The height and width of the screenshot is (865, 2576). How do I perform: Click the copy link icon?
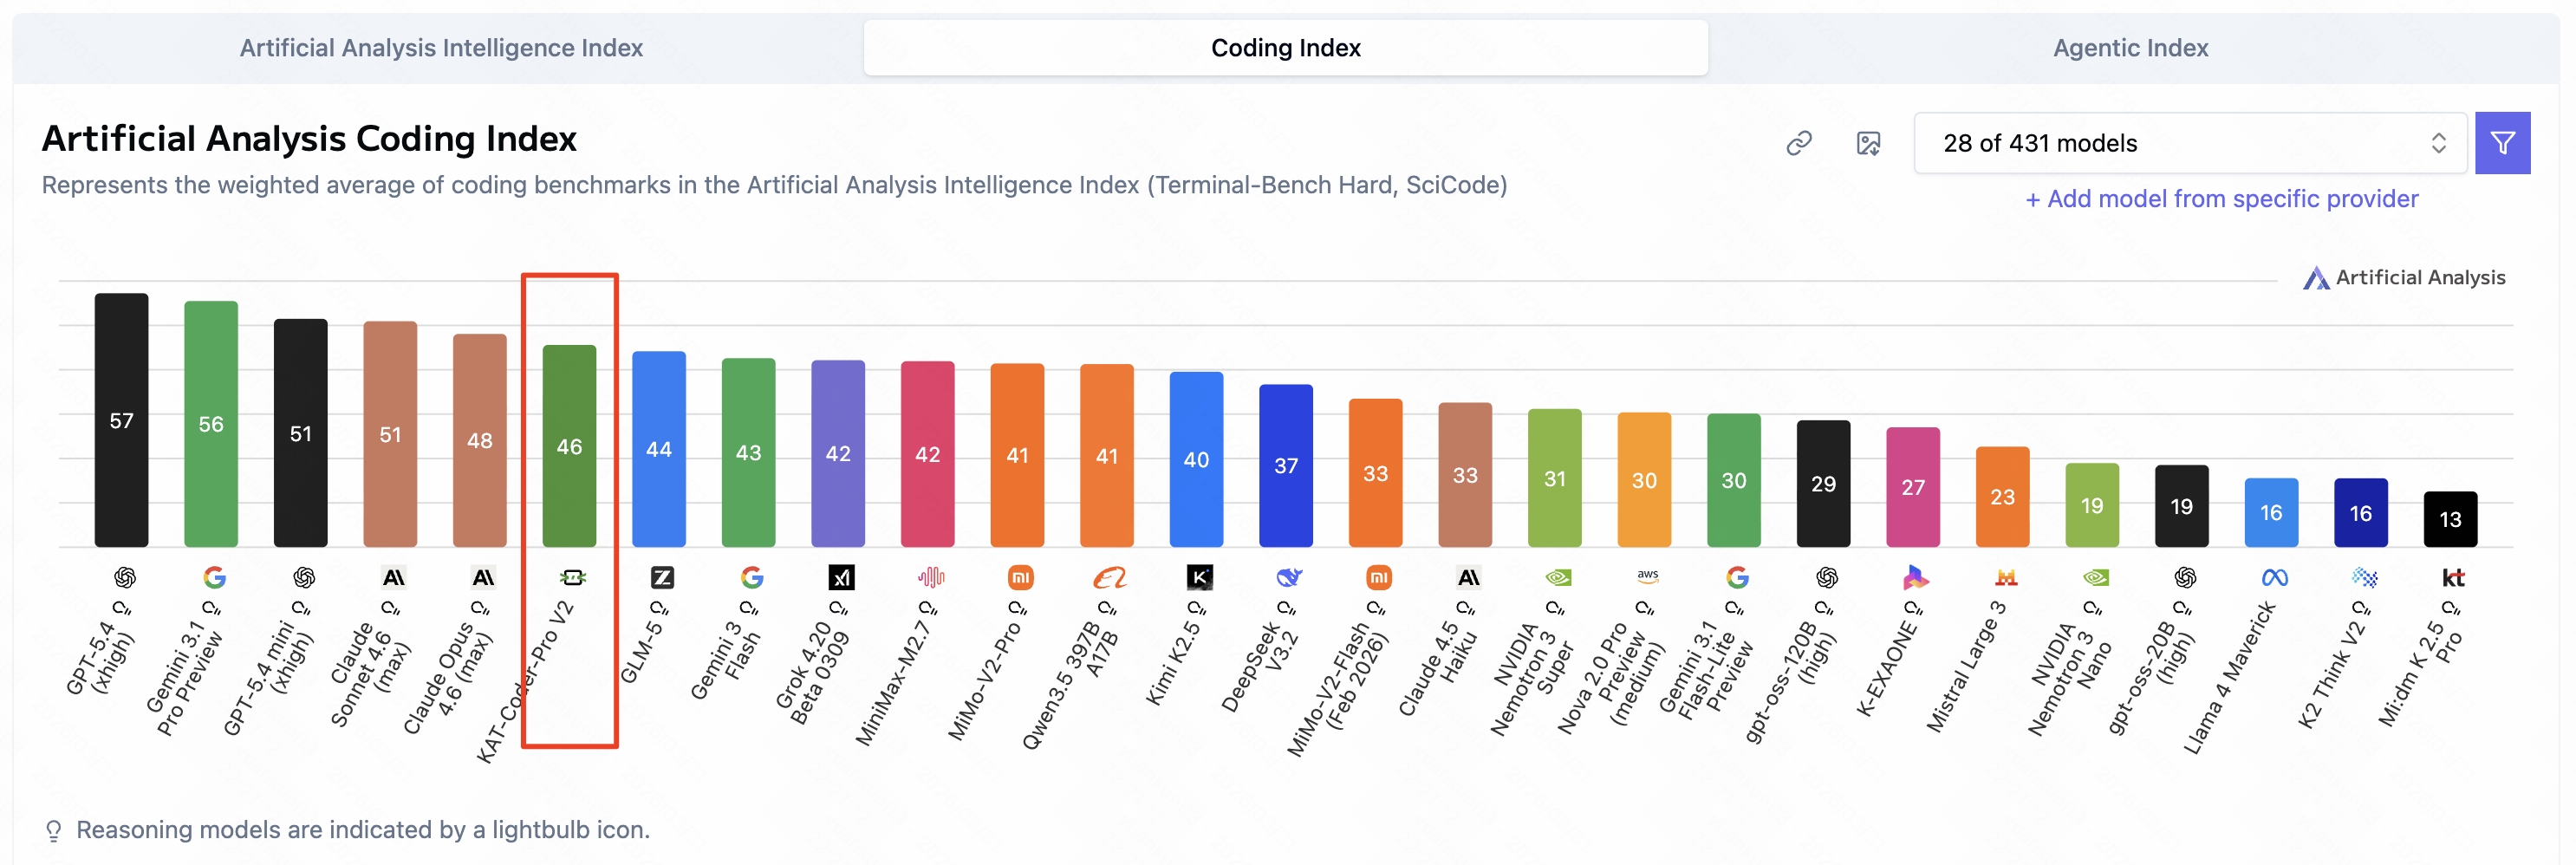[x=1798, y=144]
